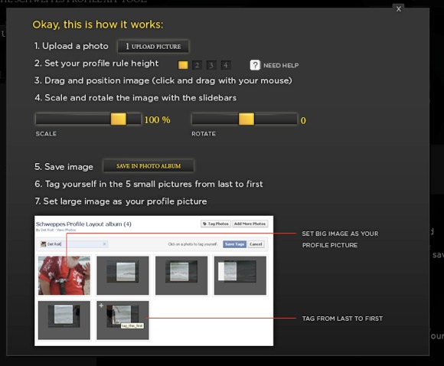The width and height of the screenshot is (444, 366).
Task: Select profile rule height 1
Action: (183, 65)
